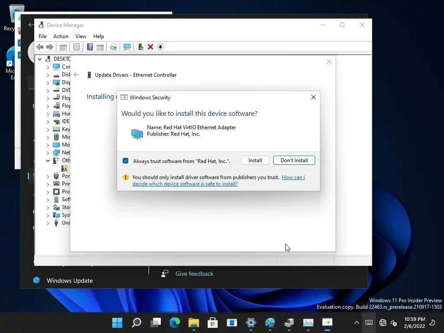Collapse the DESKTOP root node
Viewport: 444px width, 333px height.
pos(39,59)
